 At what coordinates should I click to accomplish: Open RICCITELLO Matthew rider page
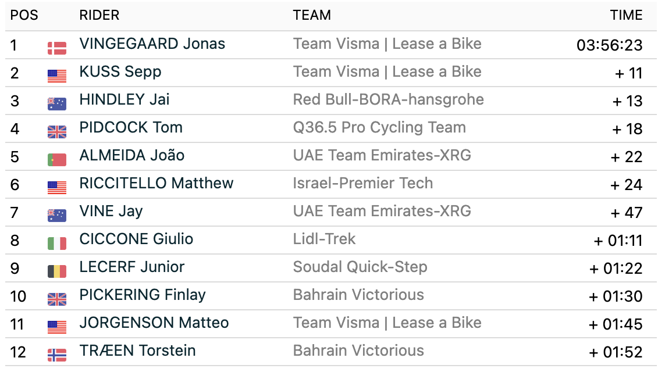pos(156,184)
